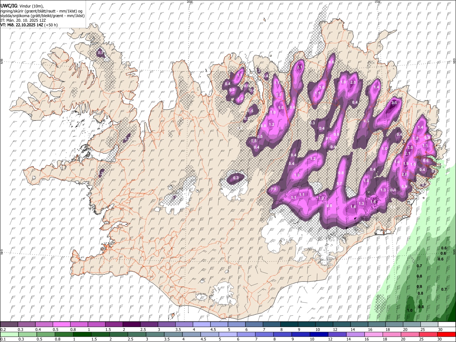Select the dark mauve 0.2–0.3 swatch, upper legend

click(9, 325)
